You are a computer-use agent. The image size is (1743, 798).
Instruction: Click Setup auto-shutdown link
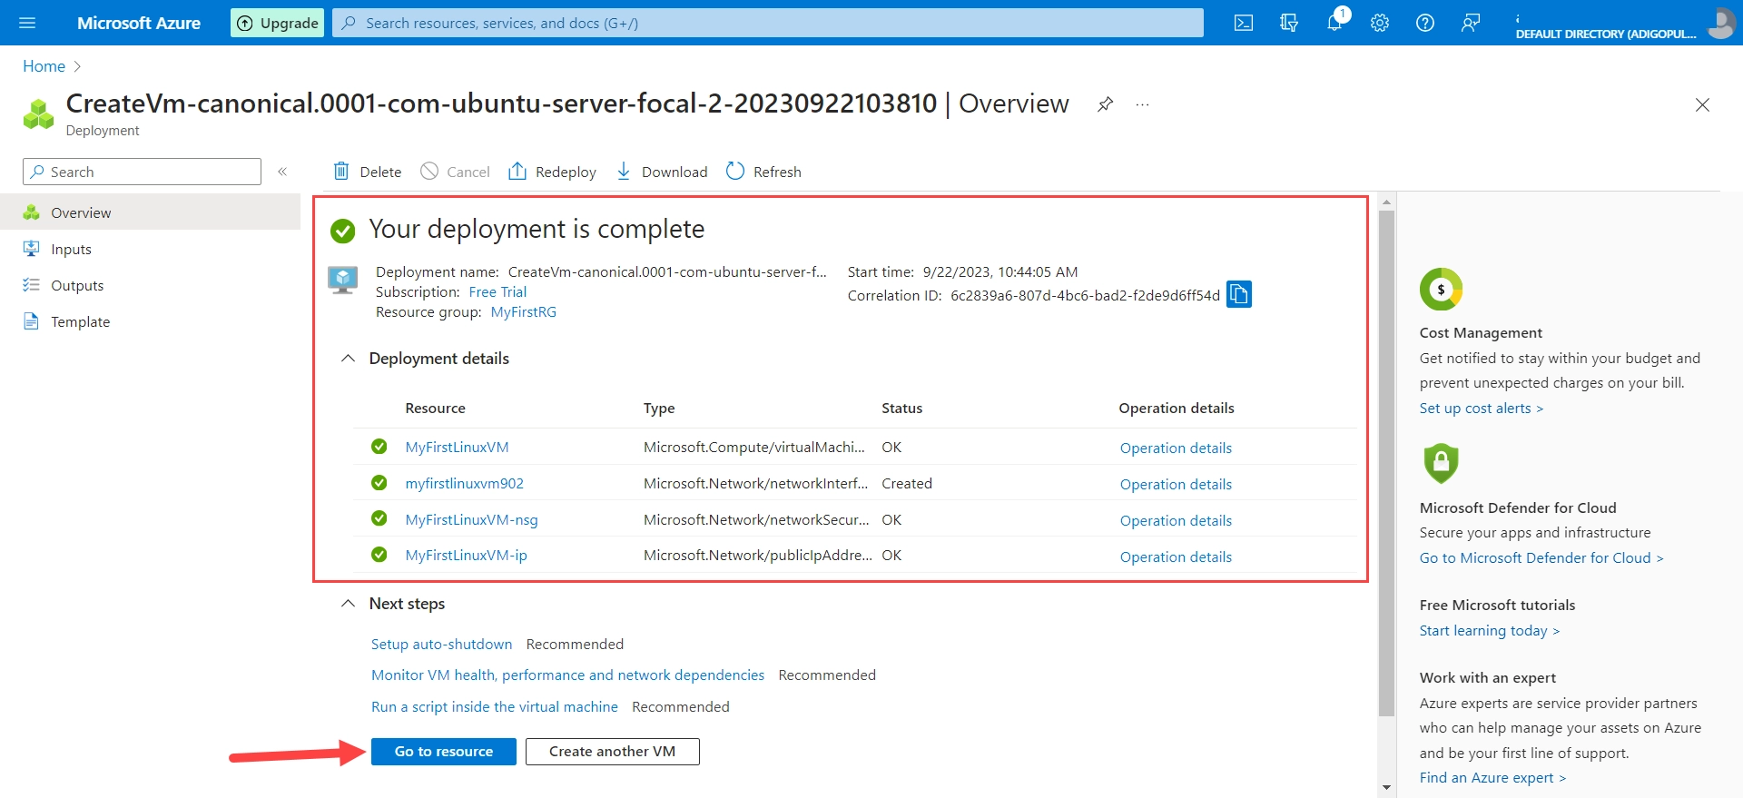441,644
